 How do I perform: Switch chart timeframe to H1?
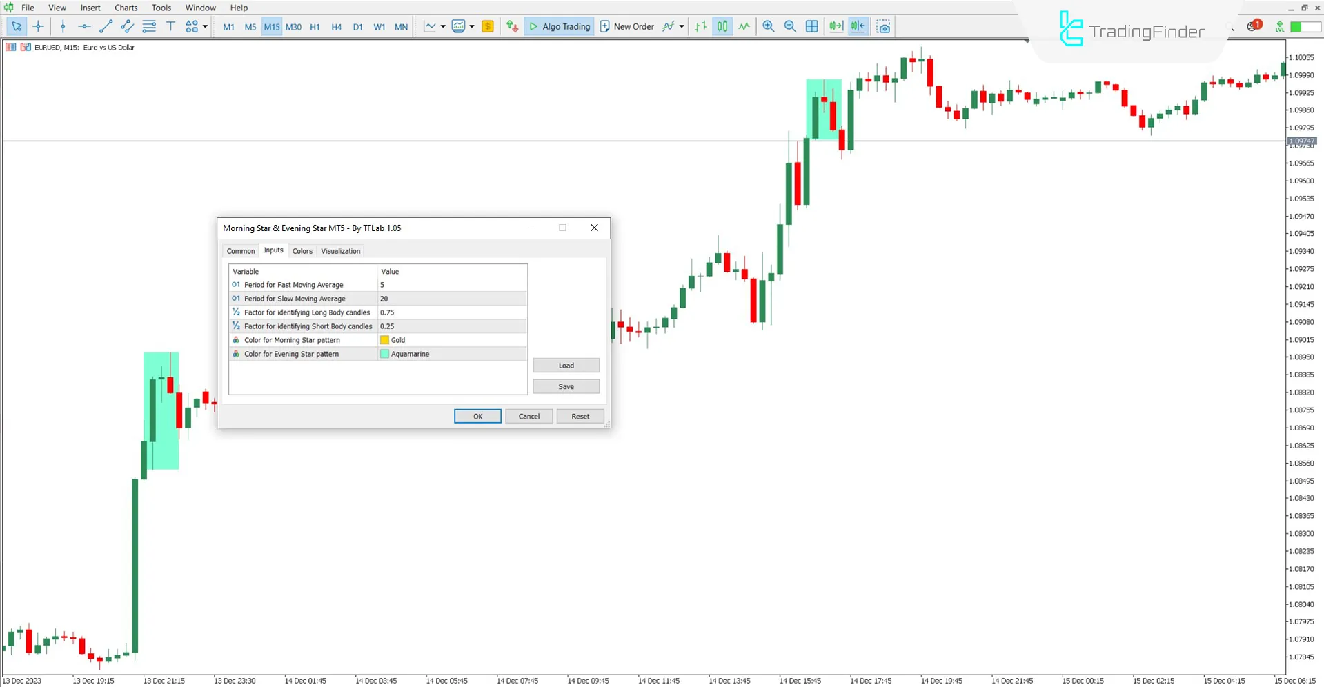pos(315,27)
